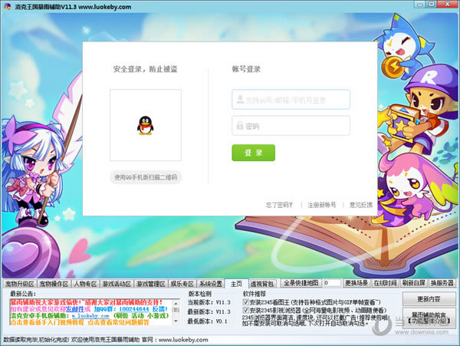Open the 忘了密码? link
The image size is (460, 346).
pyautogui.click(x=279, y=205)
